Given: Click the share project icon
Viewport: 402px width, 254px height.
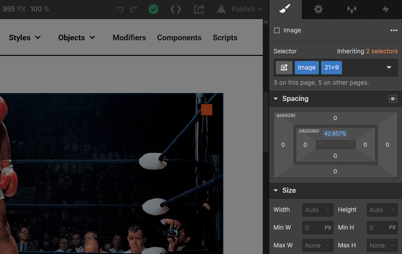Looking at the screenshot, I should click(199, 9).
